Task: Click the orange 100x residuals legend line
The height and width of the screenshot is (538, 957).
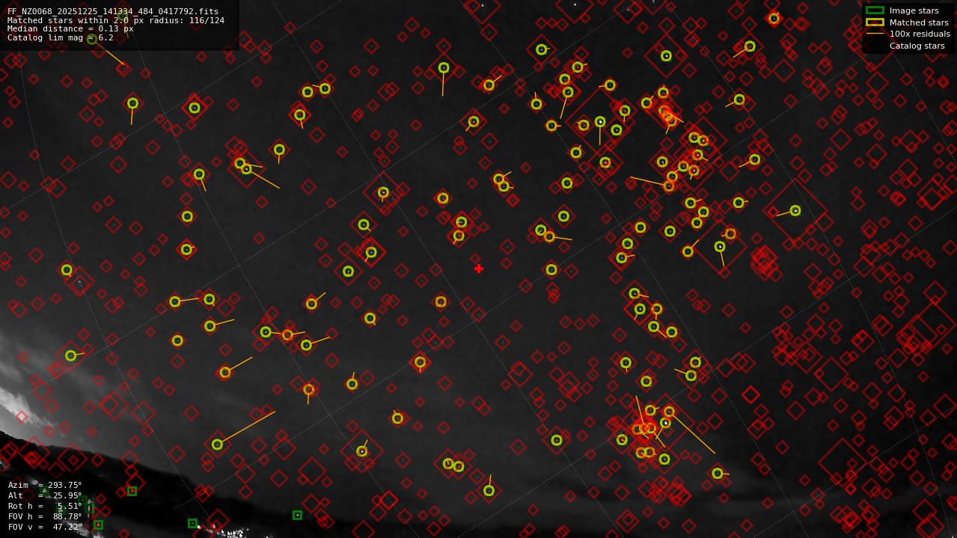Action: (875, 34)
